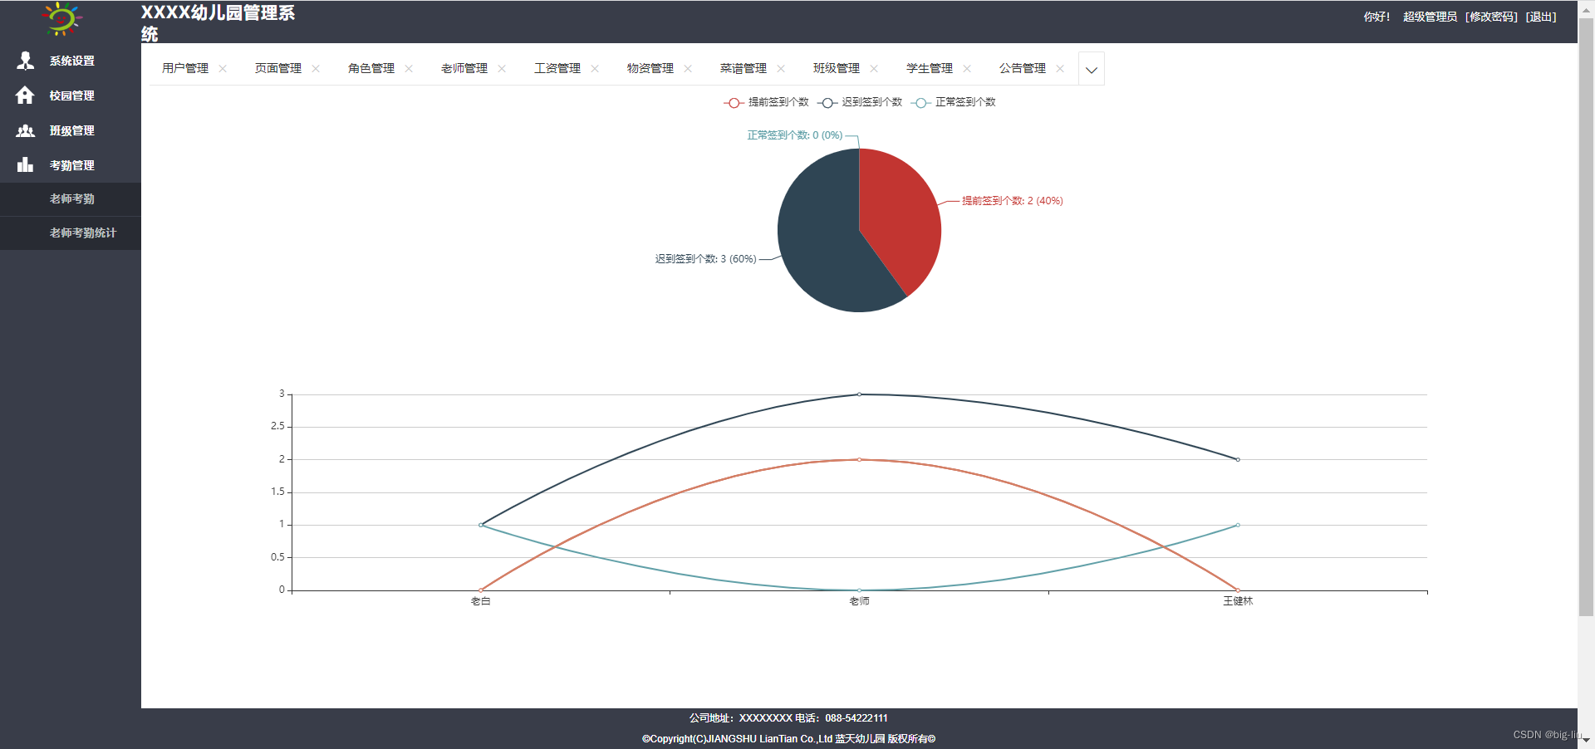The image size is (1595, 749).
Task: Click the 班级管理 group icon
Action: pos(26,130)
